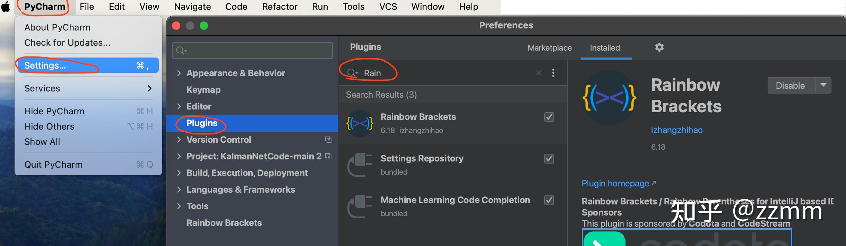Click the Disable button for Rainbow Brackets
846x246 pixels.
coord(791,85)
